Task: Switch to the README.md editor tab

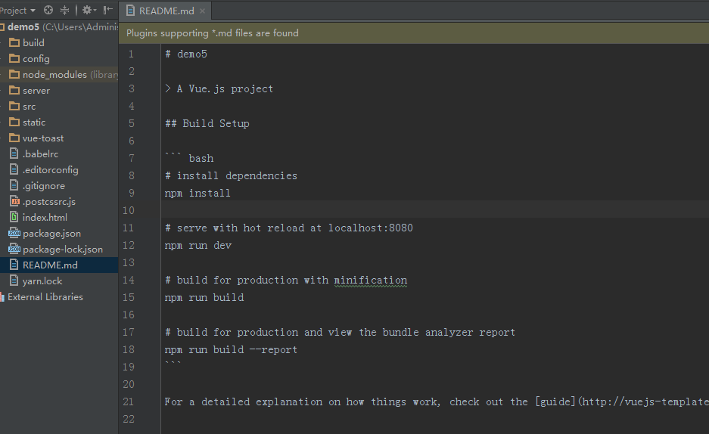Action: [x=166, y=11]
